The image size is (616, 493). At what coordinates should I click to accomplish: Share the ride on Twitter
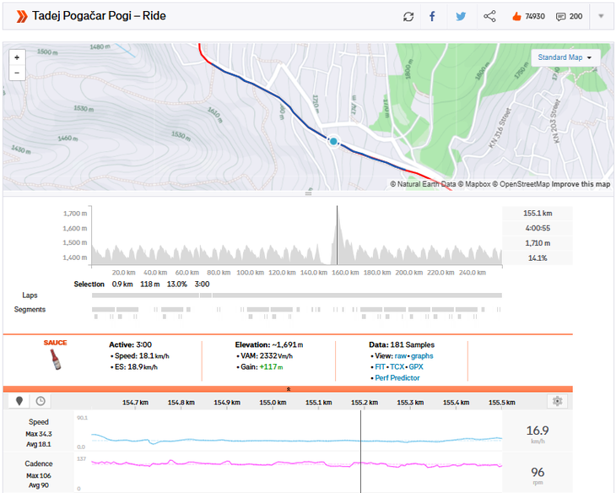tap(461, 16)
